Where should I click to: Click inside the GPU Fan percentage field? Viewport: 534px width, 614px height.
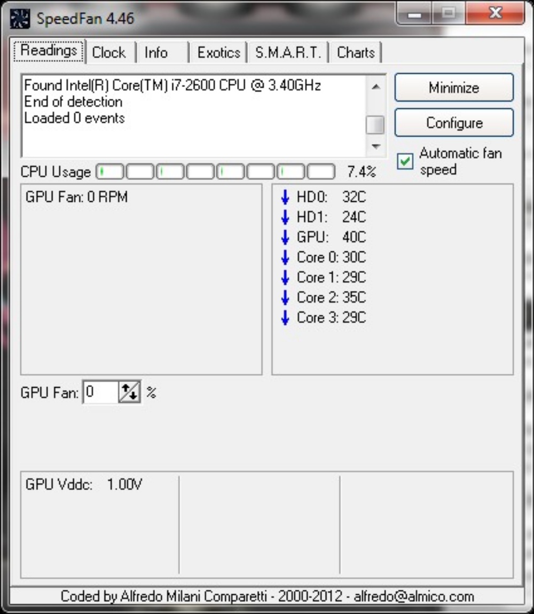100,393
